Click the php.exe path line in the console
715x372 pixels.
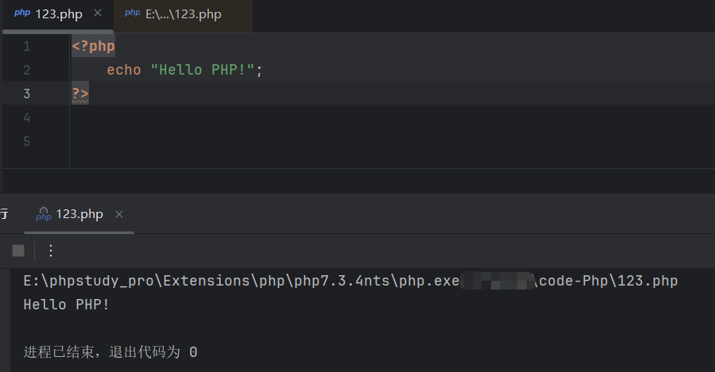click(x=238, y=282)
